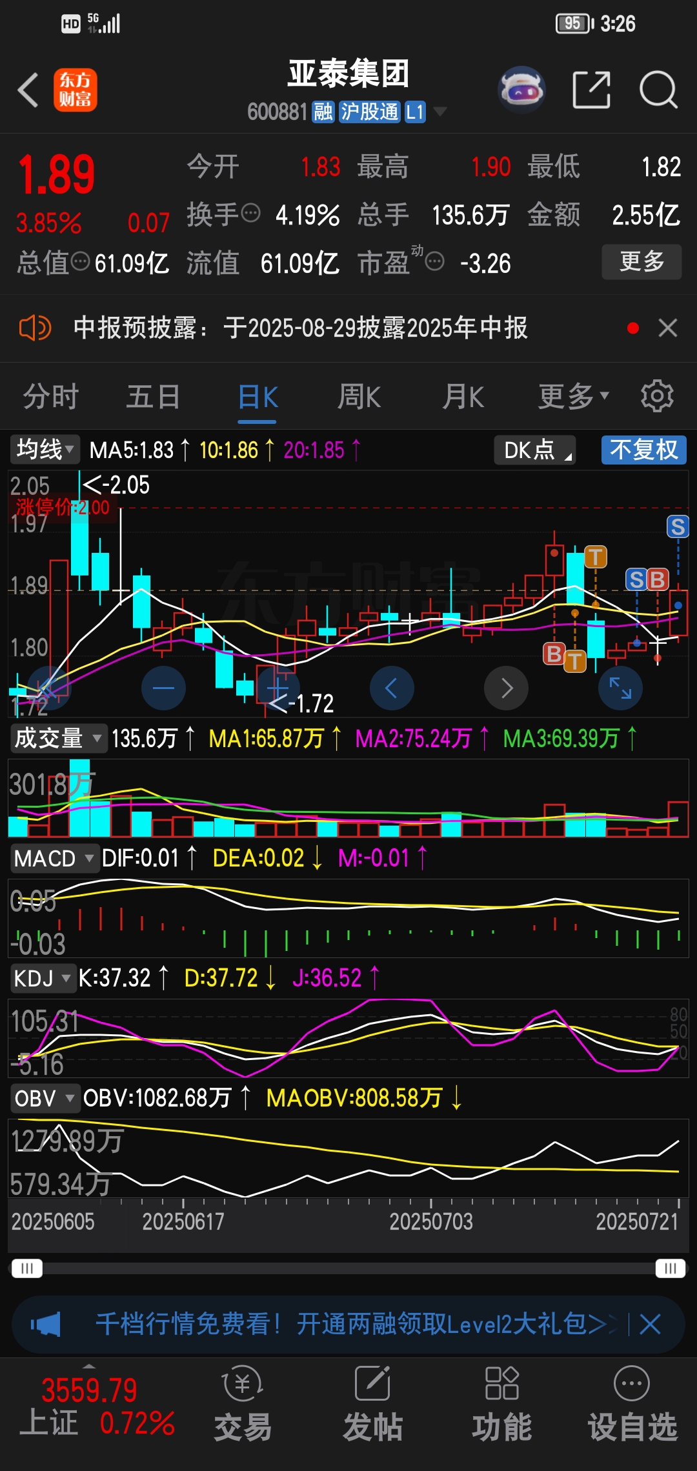Tap the 20250703 date label
Viewport: 697px width, 1471px height.
pos(431,1221)
